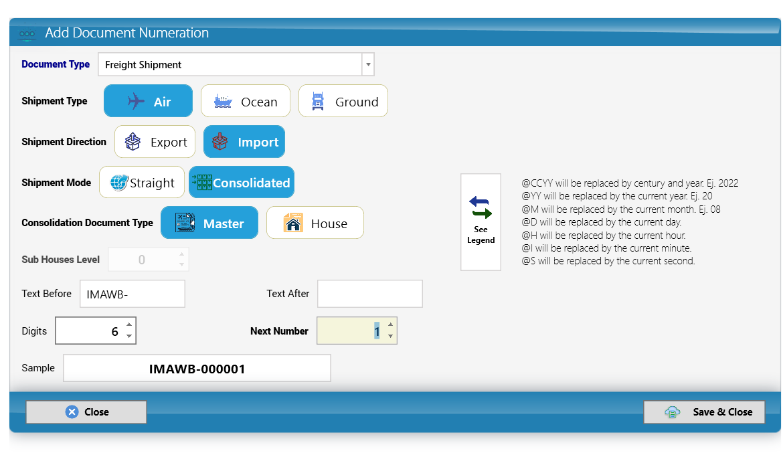Click the Add Document Numeration title

[x=127, y=33]
